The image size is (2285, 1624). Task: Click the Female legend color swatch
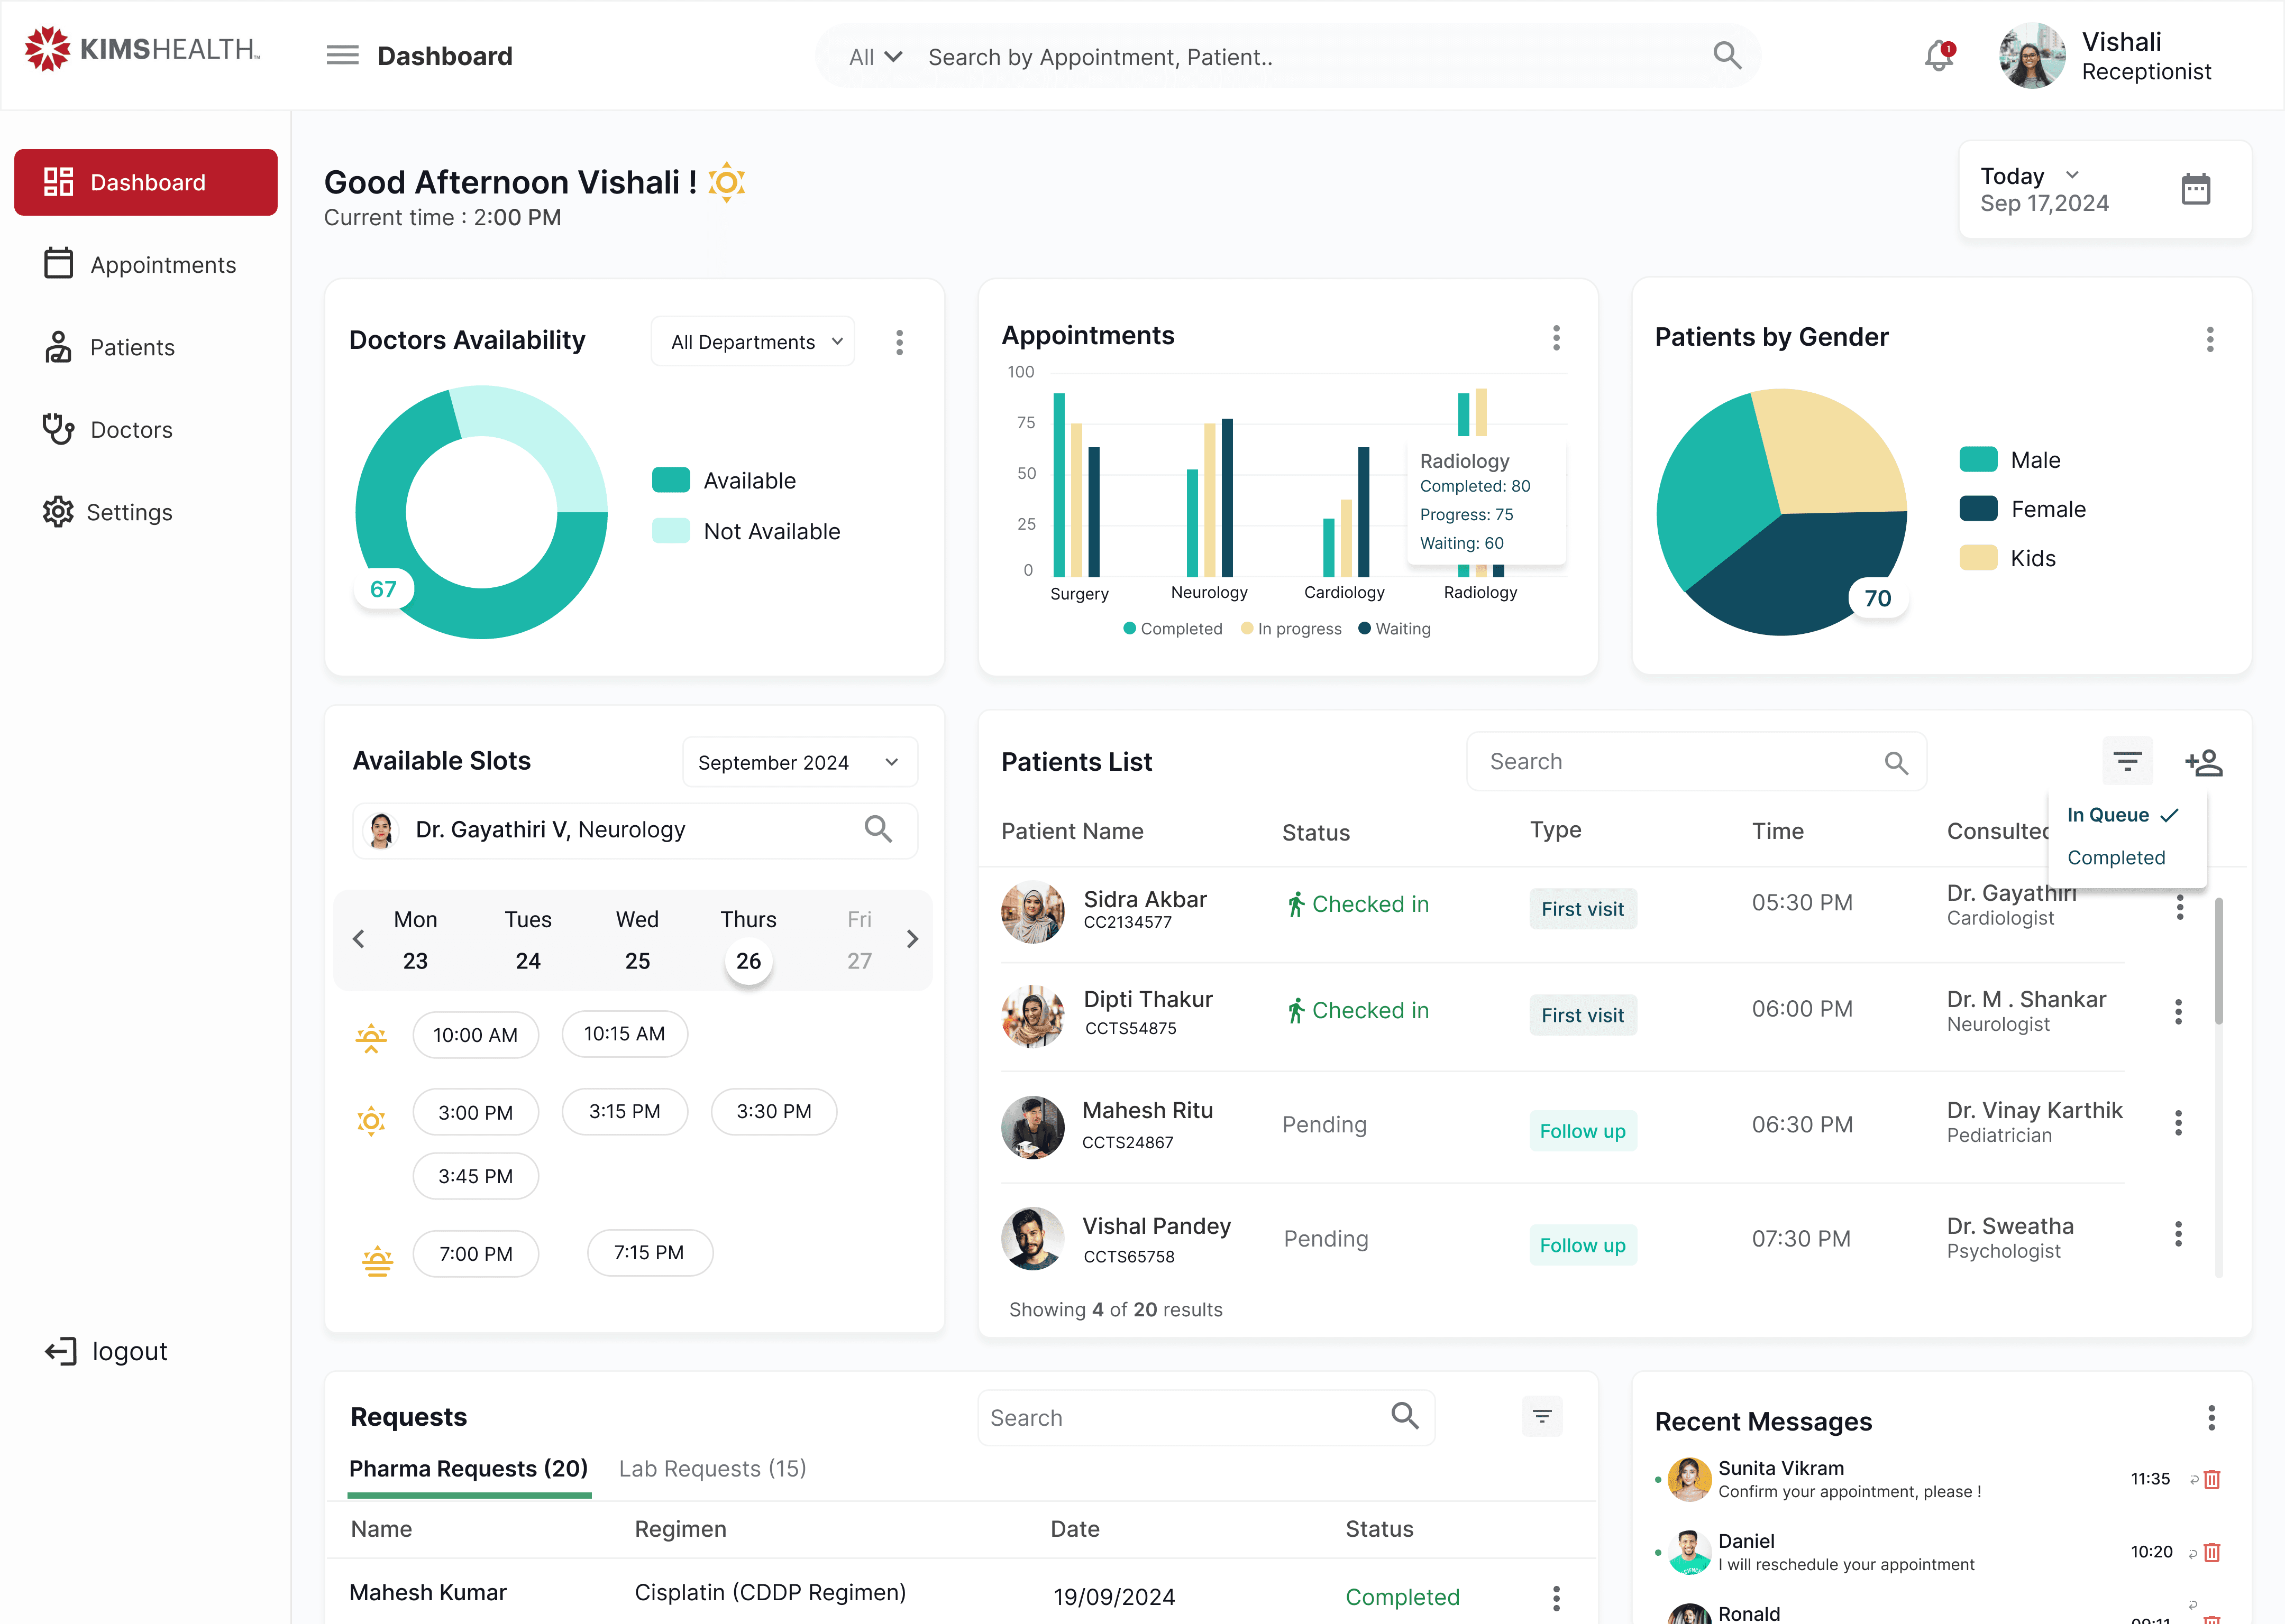(1978, 509)
